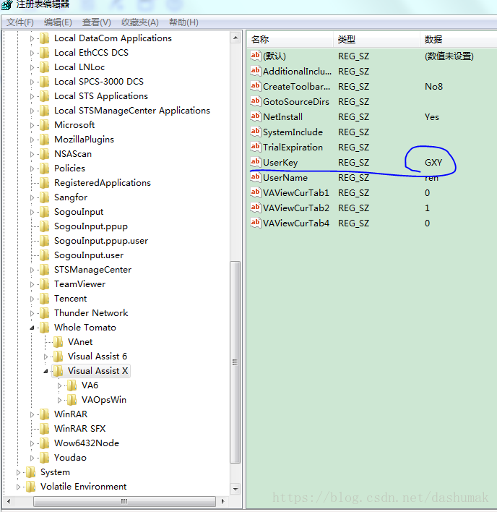Viewport: 497px width, 512px height.
Task: Expand the Wow6432Node key
Action: (32, 443)
